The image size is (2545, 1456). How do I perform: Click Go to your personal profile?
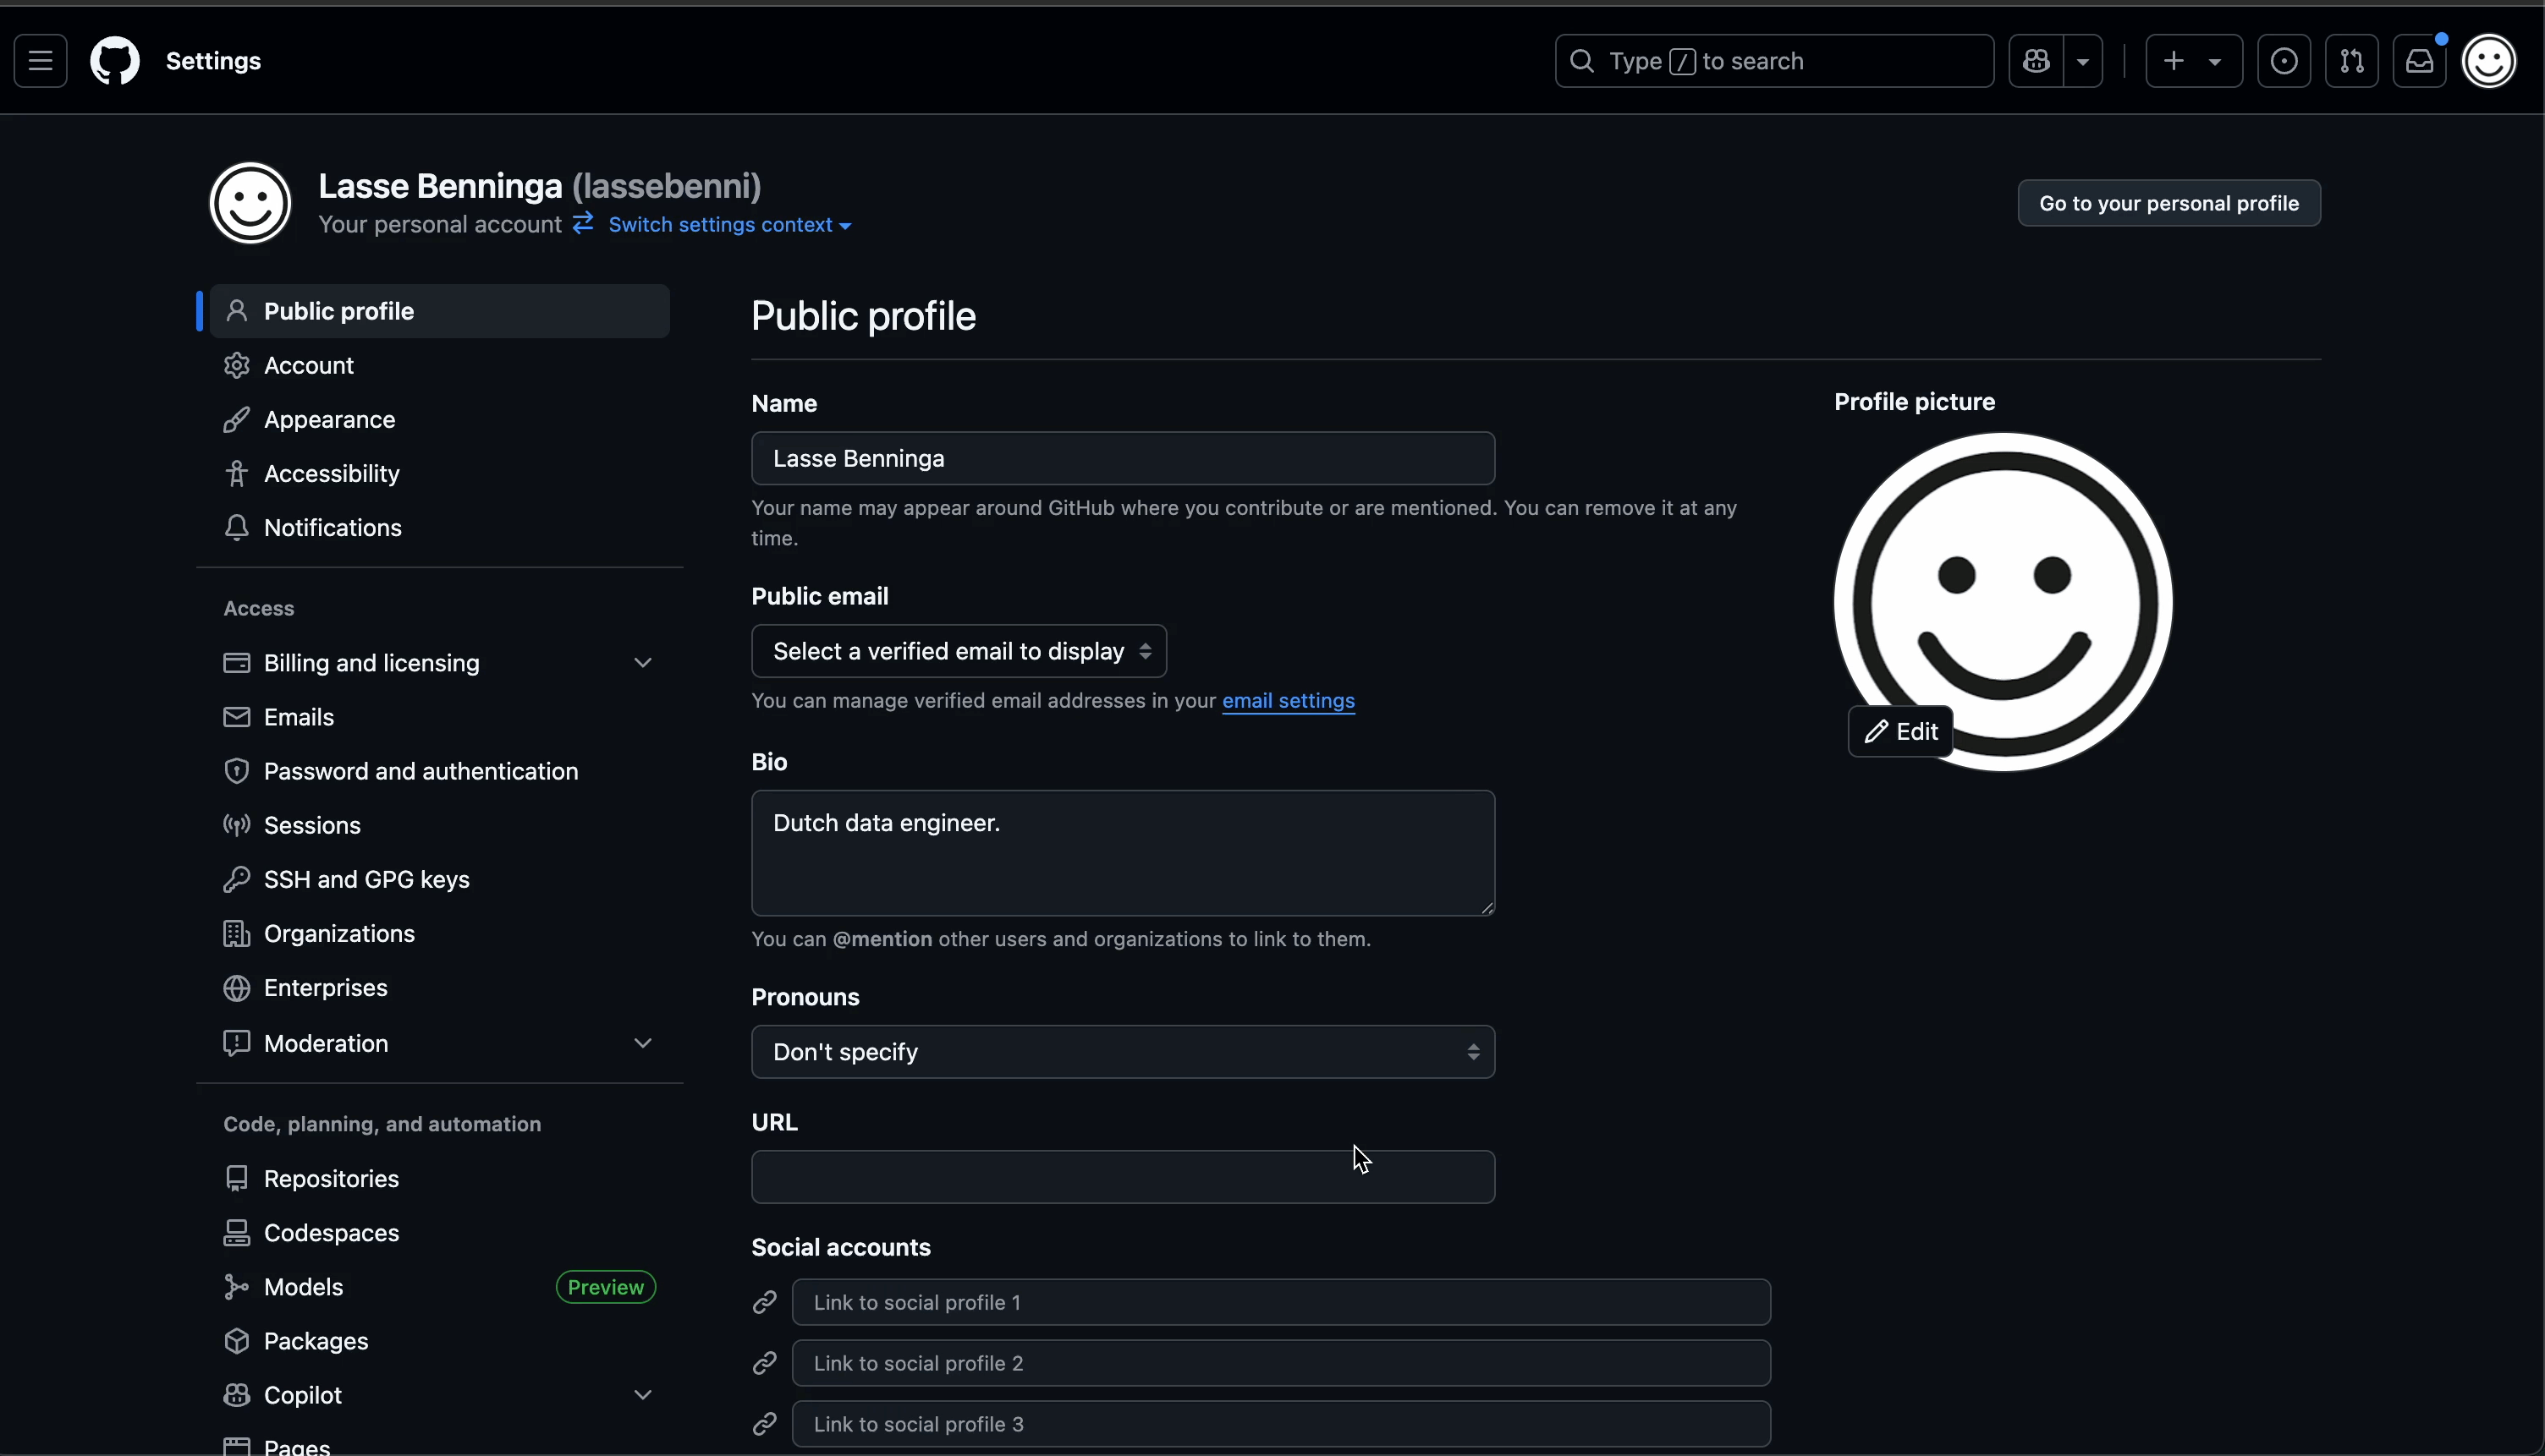[2168, 203]
